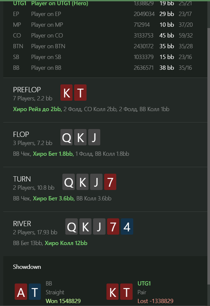Click the PREFLOP section heading

pyautogui.click(x=27, y=90)
